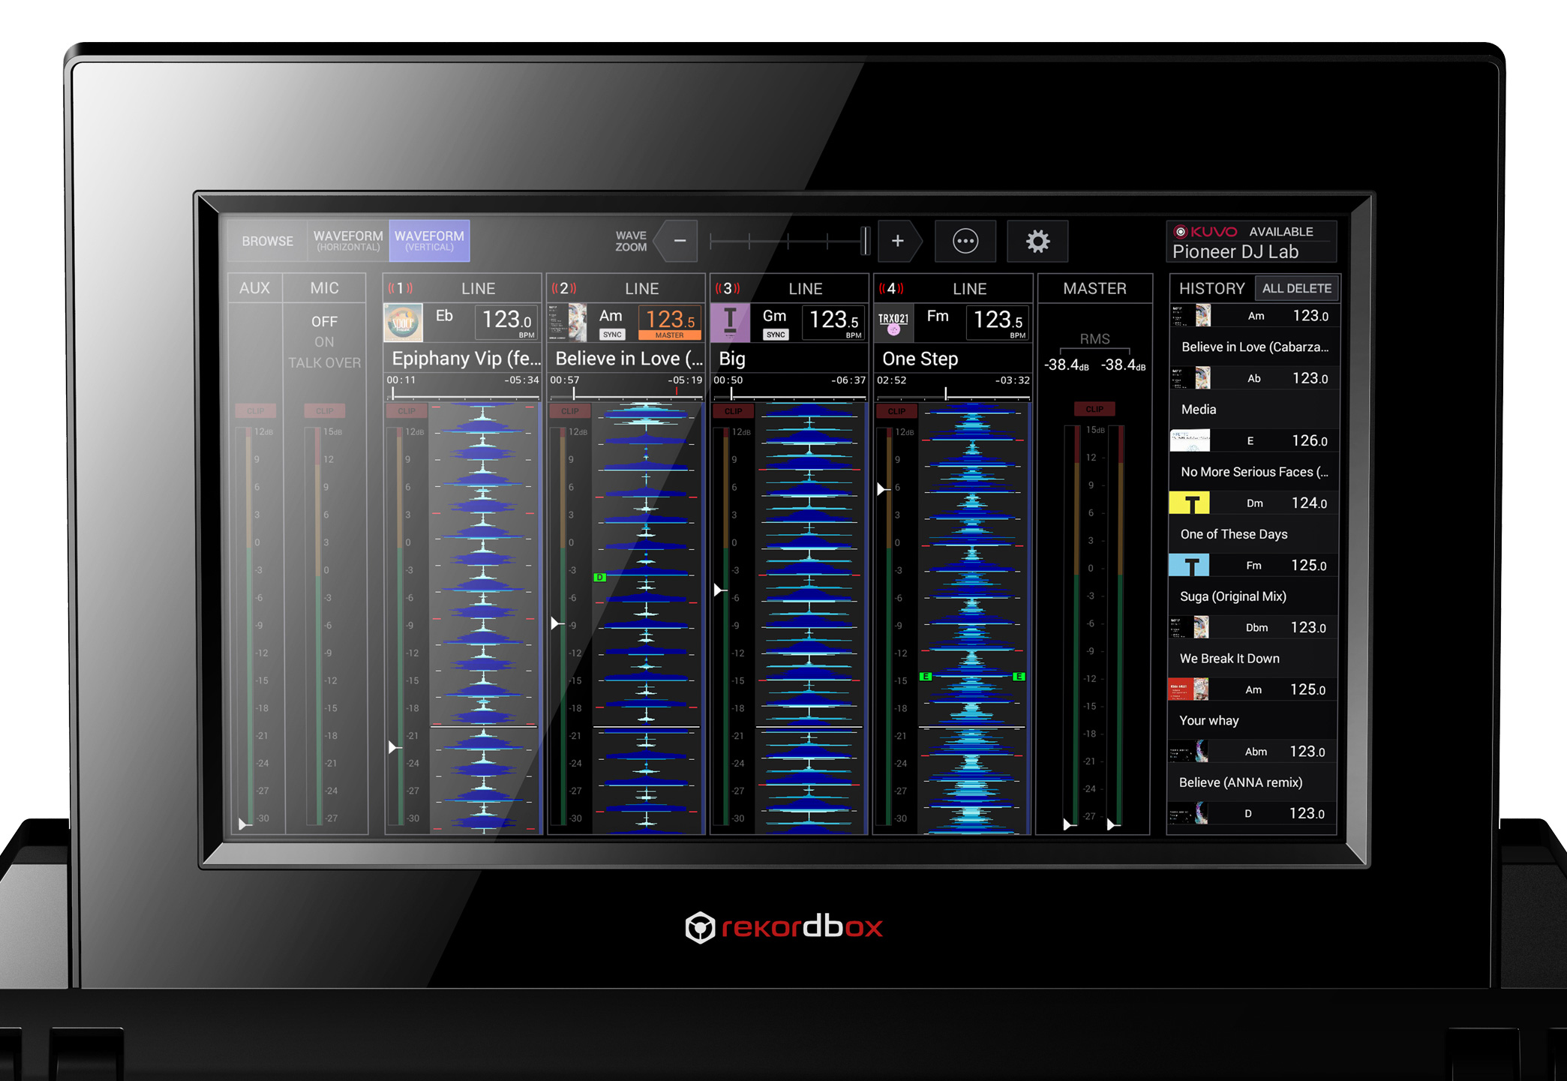
Task: Open the BROWSE view tab
Action: click(267, 241)
